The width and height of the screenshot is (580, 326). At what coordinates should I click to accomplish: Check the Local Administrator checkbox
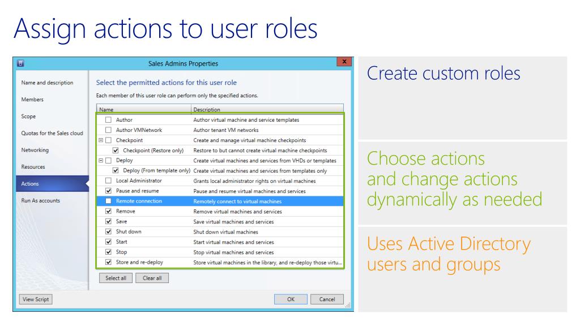108,181
